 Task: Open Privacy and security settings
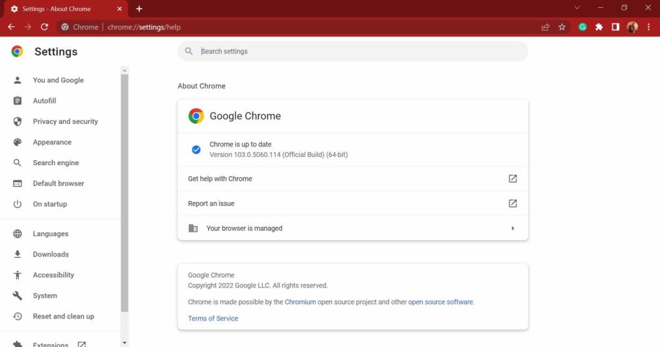[65, 121]
